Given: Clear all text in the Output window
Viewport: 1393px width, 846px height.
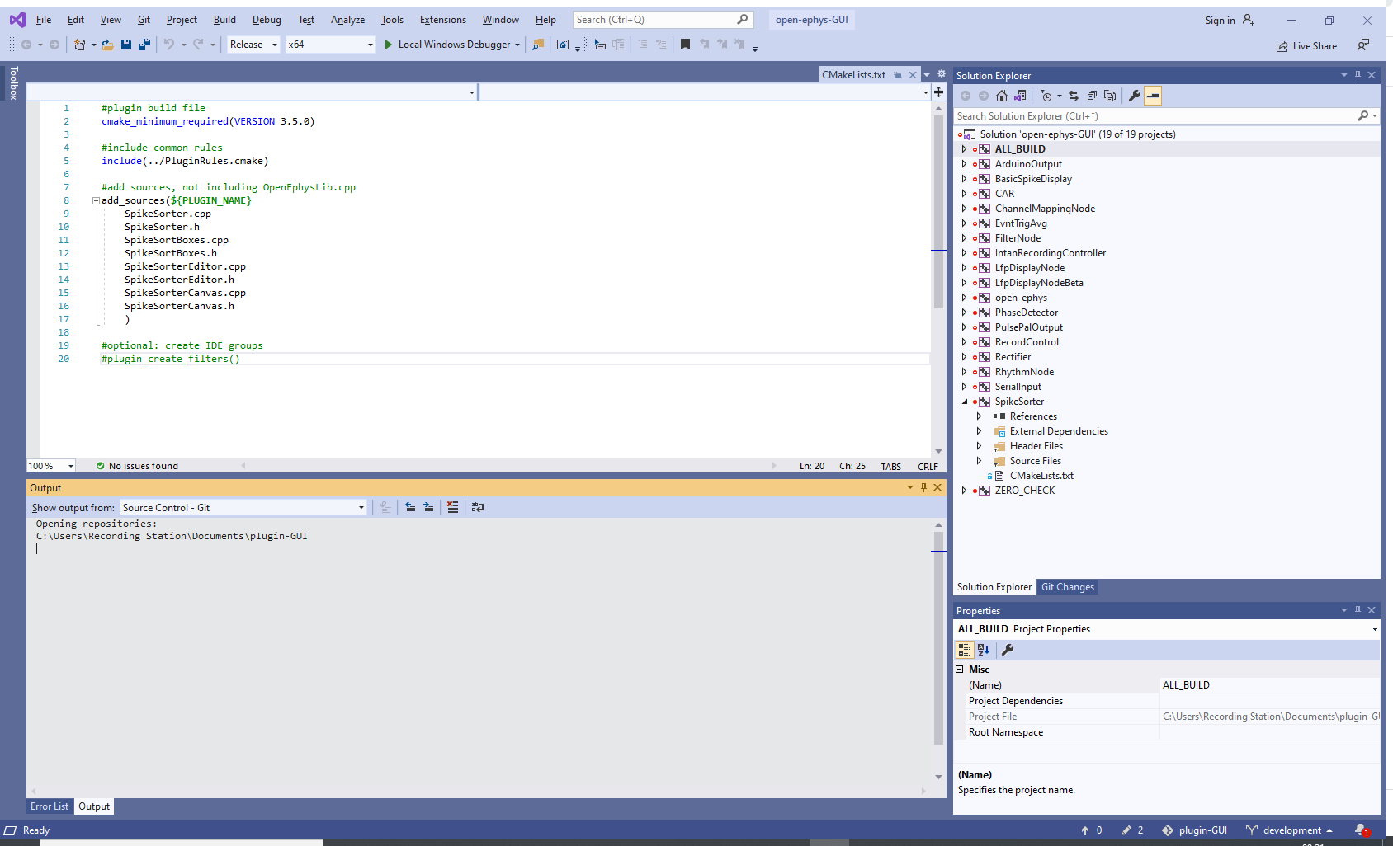Looking at the screenshot, I should (x=453, y=507).
